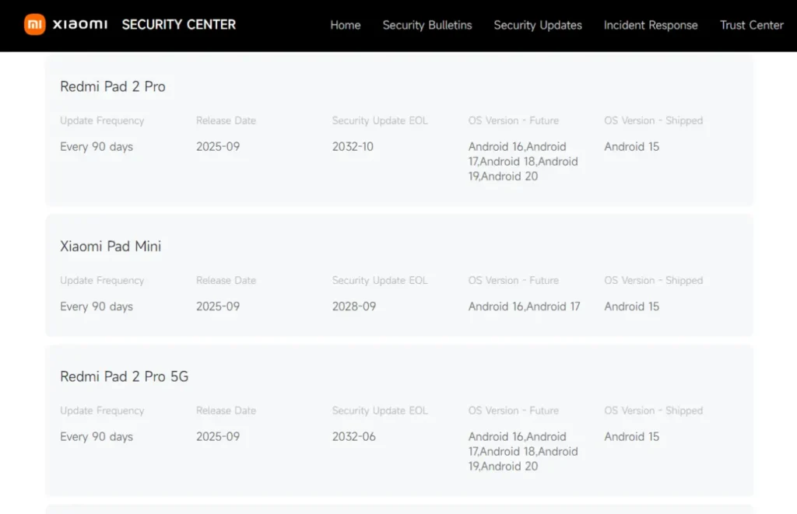Open the Security Bulletins page
Image resolution: width=797 pixels, height=514 pixels.
pos(427,25)
